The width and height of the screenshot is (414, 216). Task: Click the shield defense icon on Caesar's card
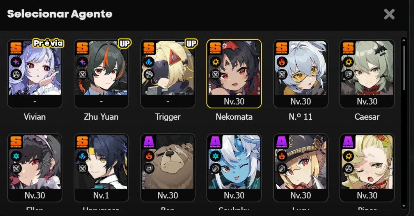(348, 74)
